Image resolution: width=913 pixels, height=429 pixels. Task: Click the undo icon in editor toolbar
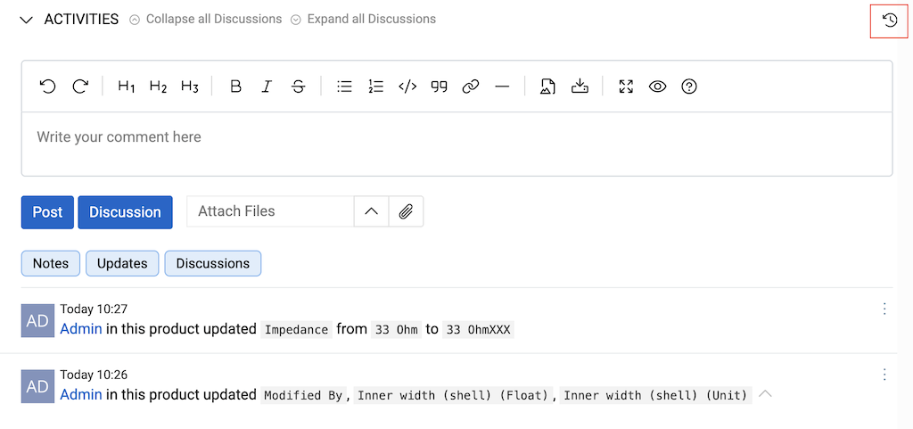[48, 87]
